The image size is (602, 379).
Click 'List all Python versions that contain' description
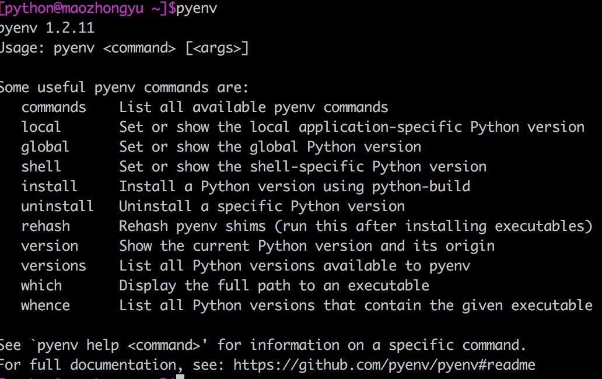click(356, 306)
